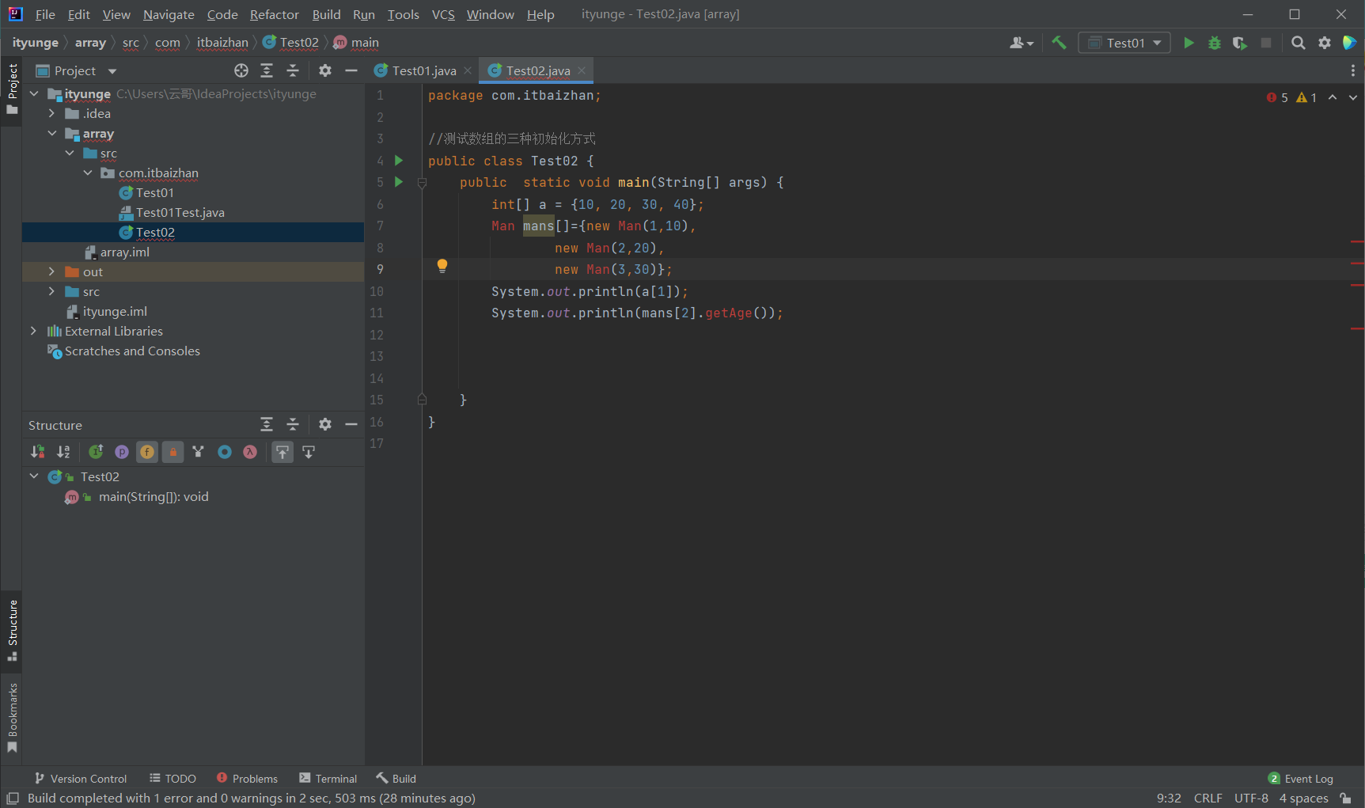Open the VCS menu
This screenshot has width=1365, height=808.
point(443,14)
